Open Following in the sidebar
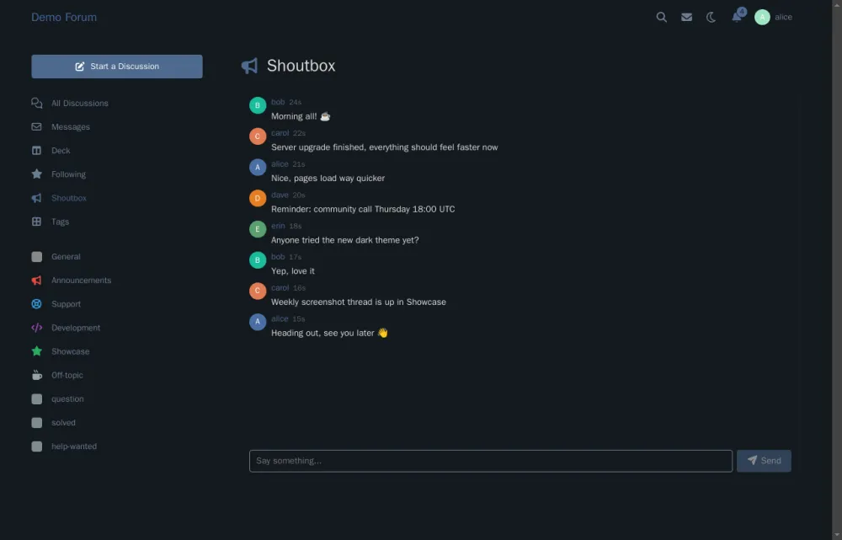Screen dimensions: 842x540 click(x=68, y=174)
